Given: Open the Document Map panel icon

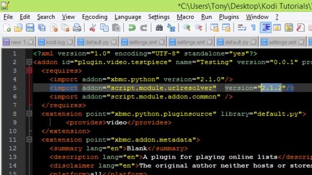Looking at the screenshot, I should [x=289, y=28].
